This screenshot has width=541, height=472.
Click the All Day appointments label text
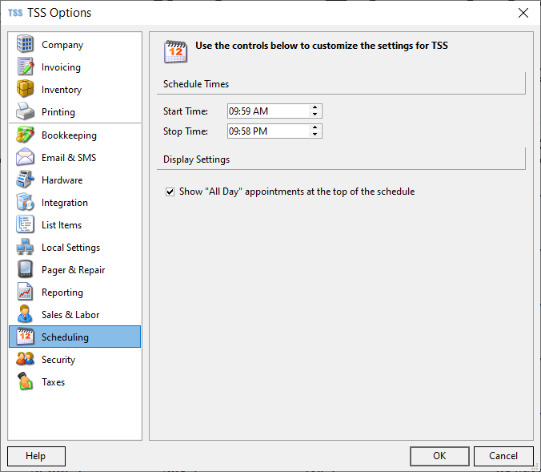[x=297, y=192]
